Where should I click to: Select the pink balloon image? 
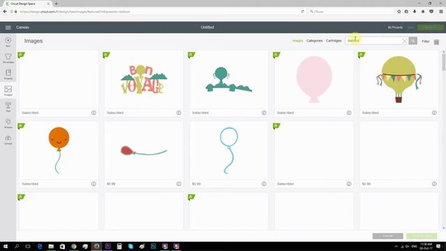tap(314, 79)
